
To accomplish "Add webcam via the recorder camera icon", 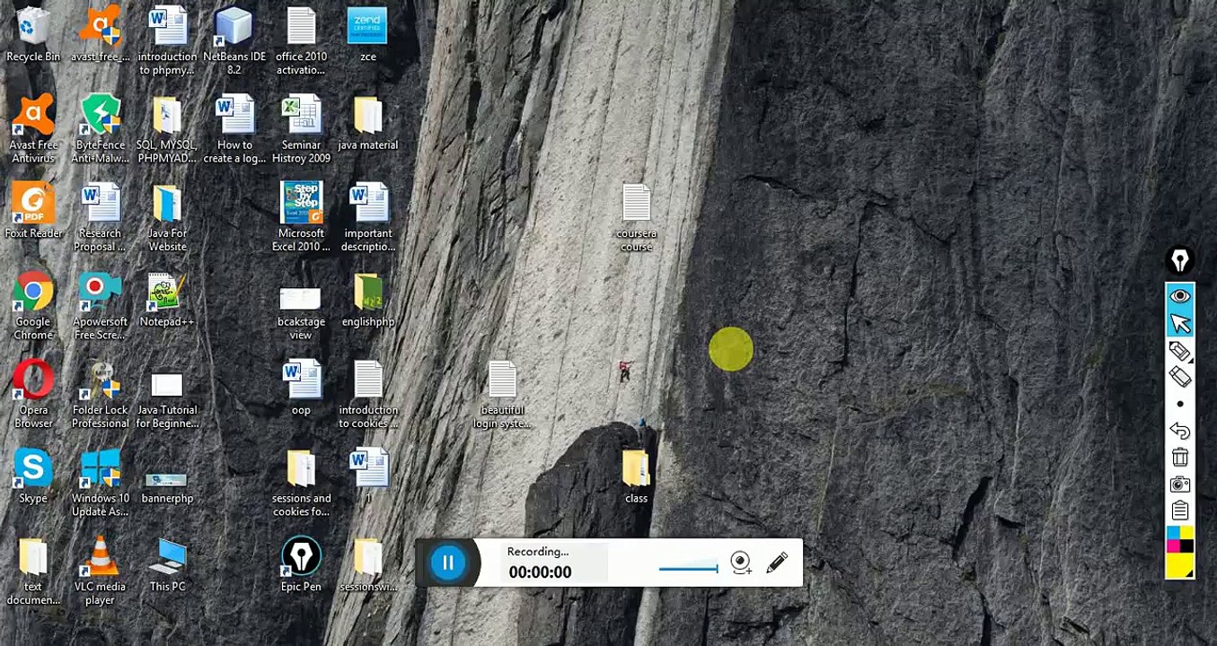I will coord(741,563).
